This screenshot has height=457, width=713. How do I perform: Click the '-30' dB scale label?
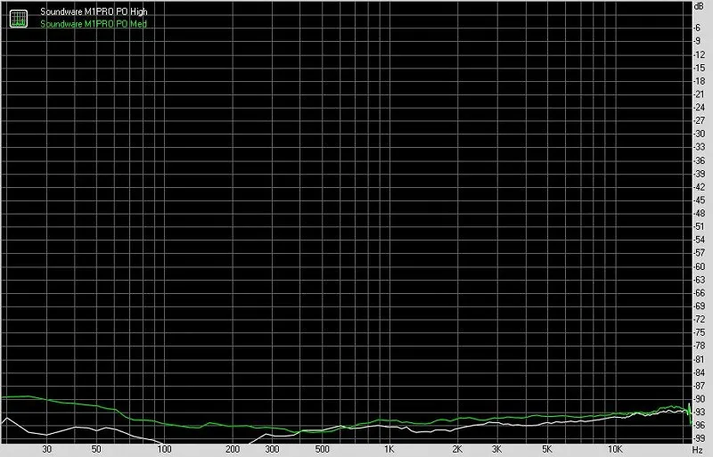pos(699,135)
